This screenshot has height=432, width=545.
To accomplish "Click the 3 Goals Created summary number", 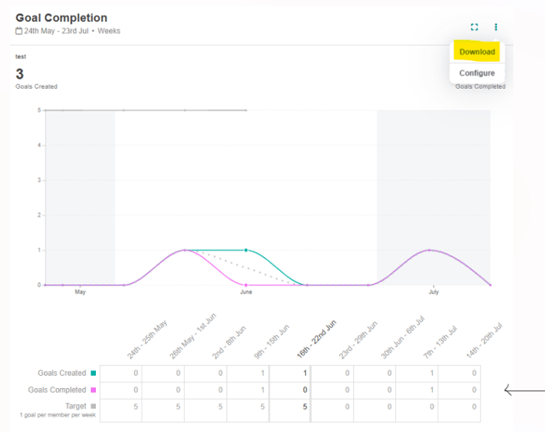I will coord(20,74).
